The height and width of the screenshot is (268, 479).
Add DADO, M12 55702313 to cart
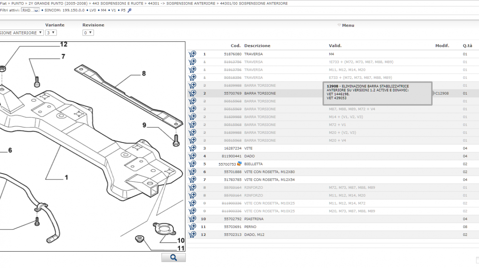pos(192,234)
